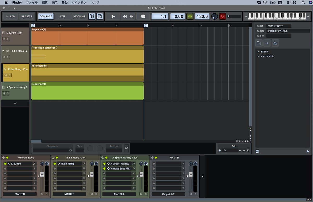Arm recording with the record button
The height and width of the screenshot is (202, 313).
143,16
